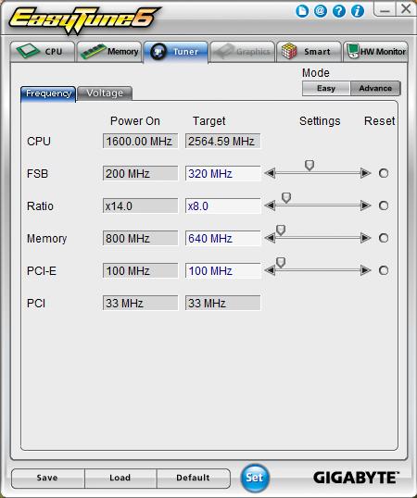Click the PCI target value 33 MHz
This screenshot has height=498, width=417.
point(222,303)
